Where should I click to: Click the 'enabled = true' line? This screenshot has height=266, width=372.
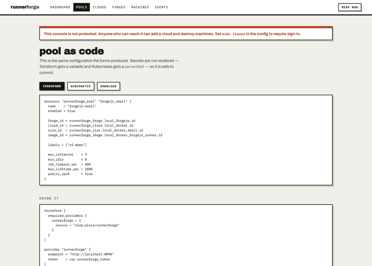61,111
